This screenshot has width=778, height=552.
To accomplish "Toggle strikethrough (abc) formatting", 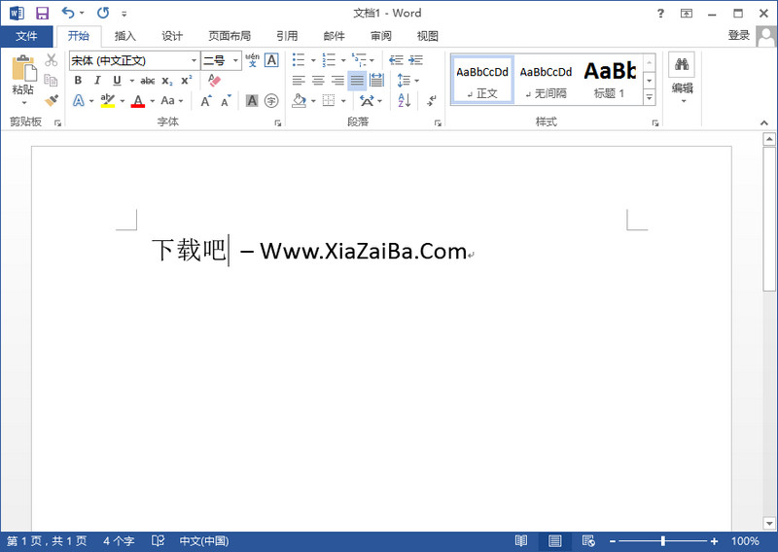I will (x=148, y=81).
